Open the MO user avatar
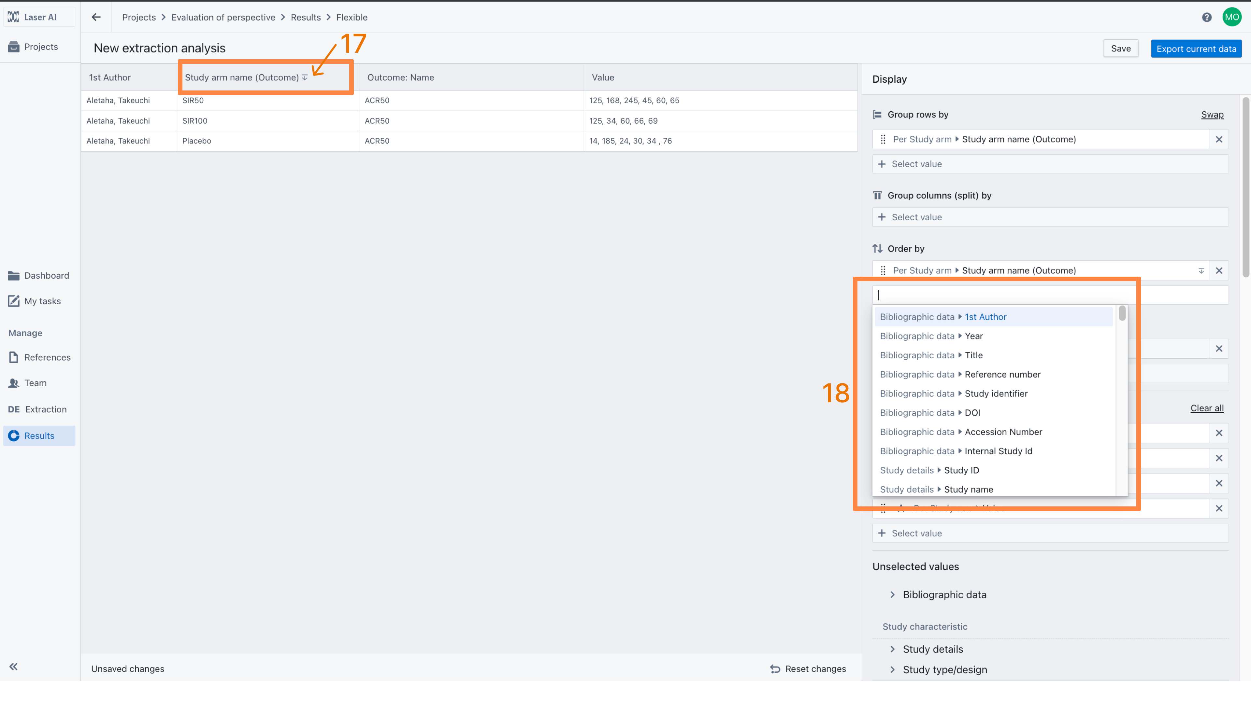The image size is (1251, 703). coord(1231,18)
